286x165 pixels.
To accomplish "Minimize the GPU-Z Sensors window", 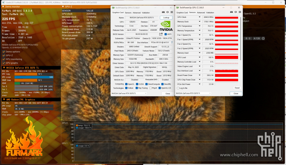I will click(x=223, y=8).
